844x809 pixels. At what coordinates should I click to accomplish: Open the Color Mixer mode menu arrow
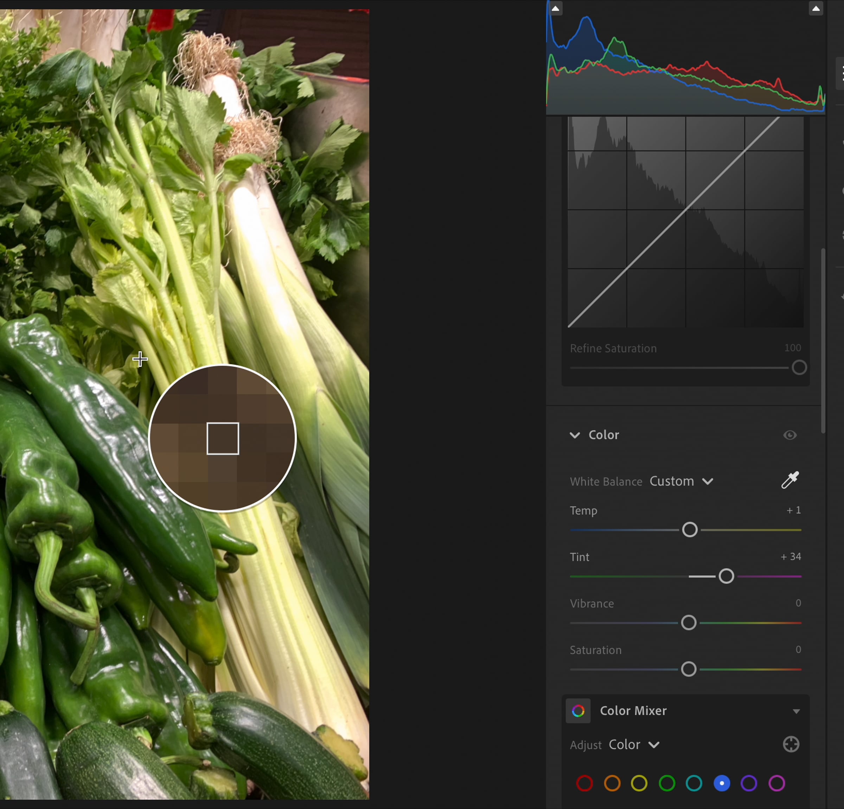pos(796,711)
